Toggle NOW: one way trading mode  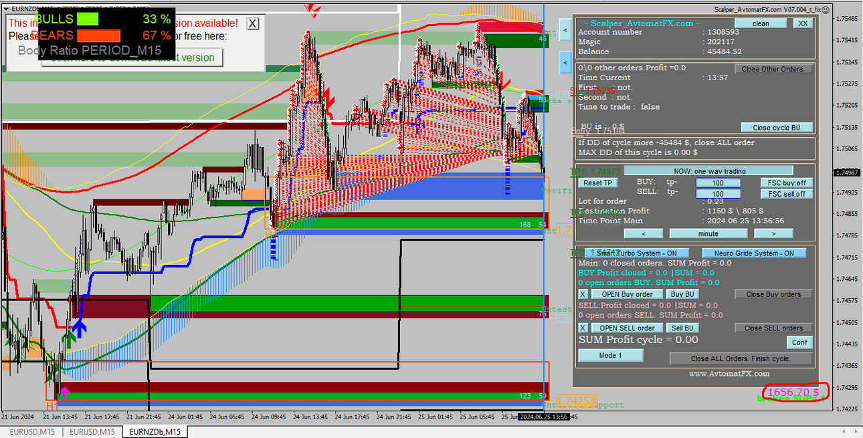[x=708, y=171]
